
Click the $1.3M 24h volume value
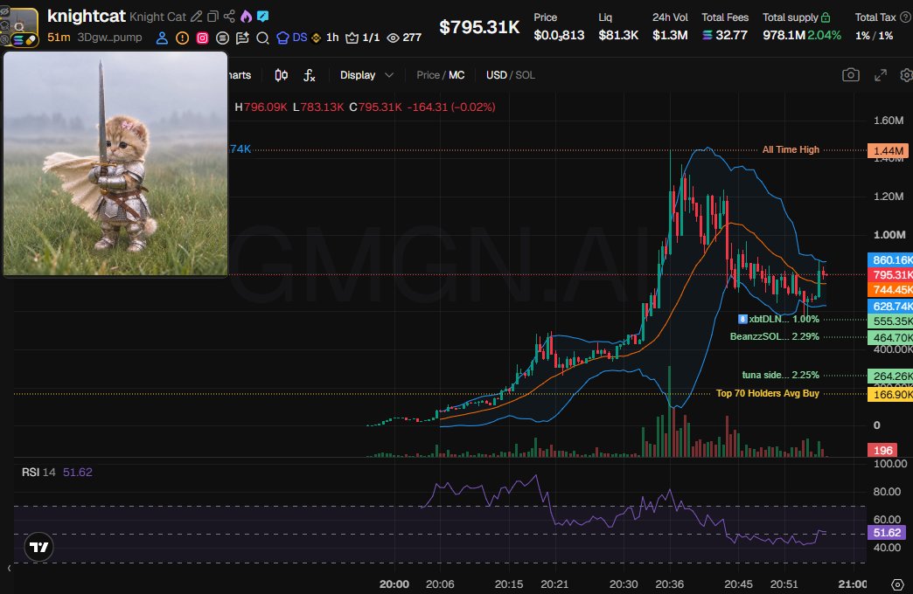670,35
